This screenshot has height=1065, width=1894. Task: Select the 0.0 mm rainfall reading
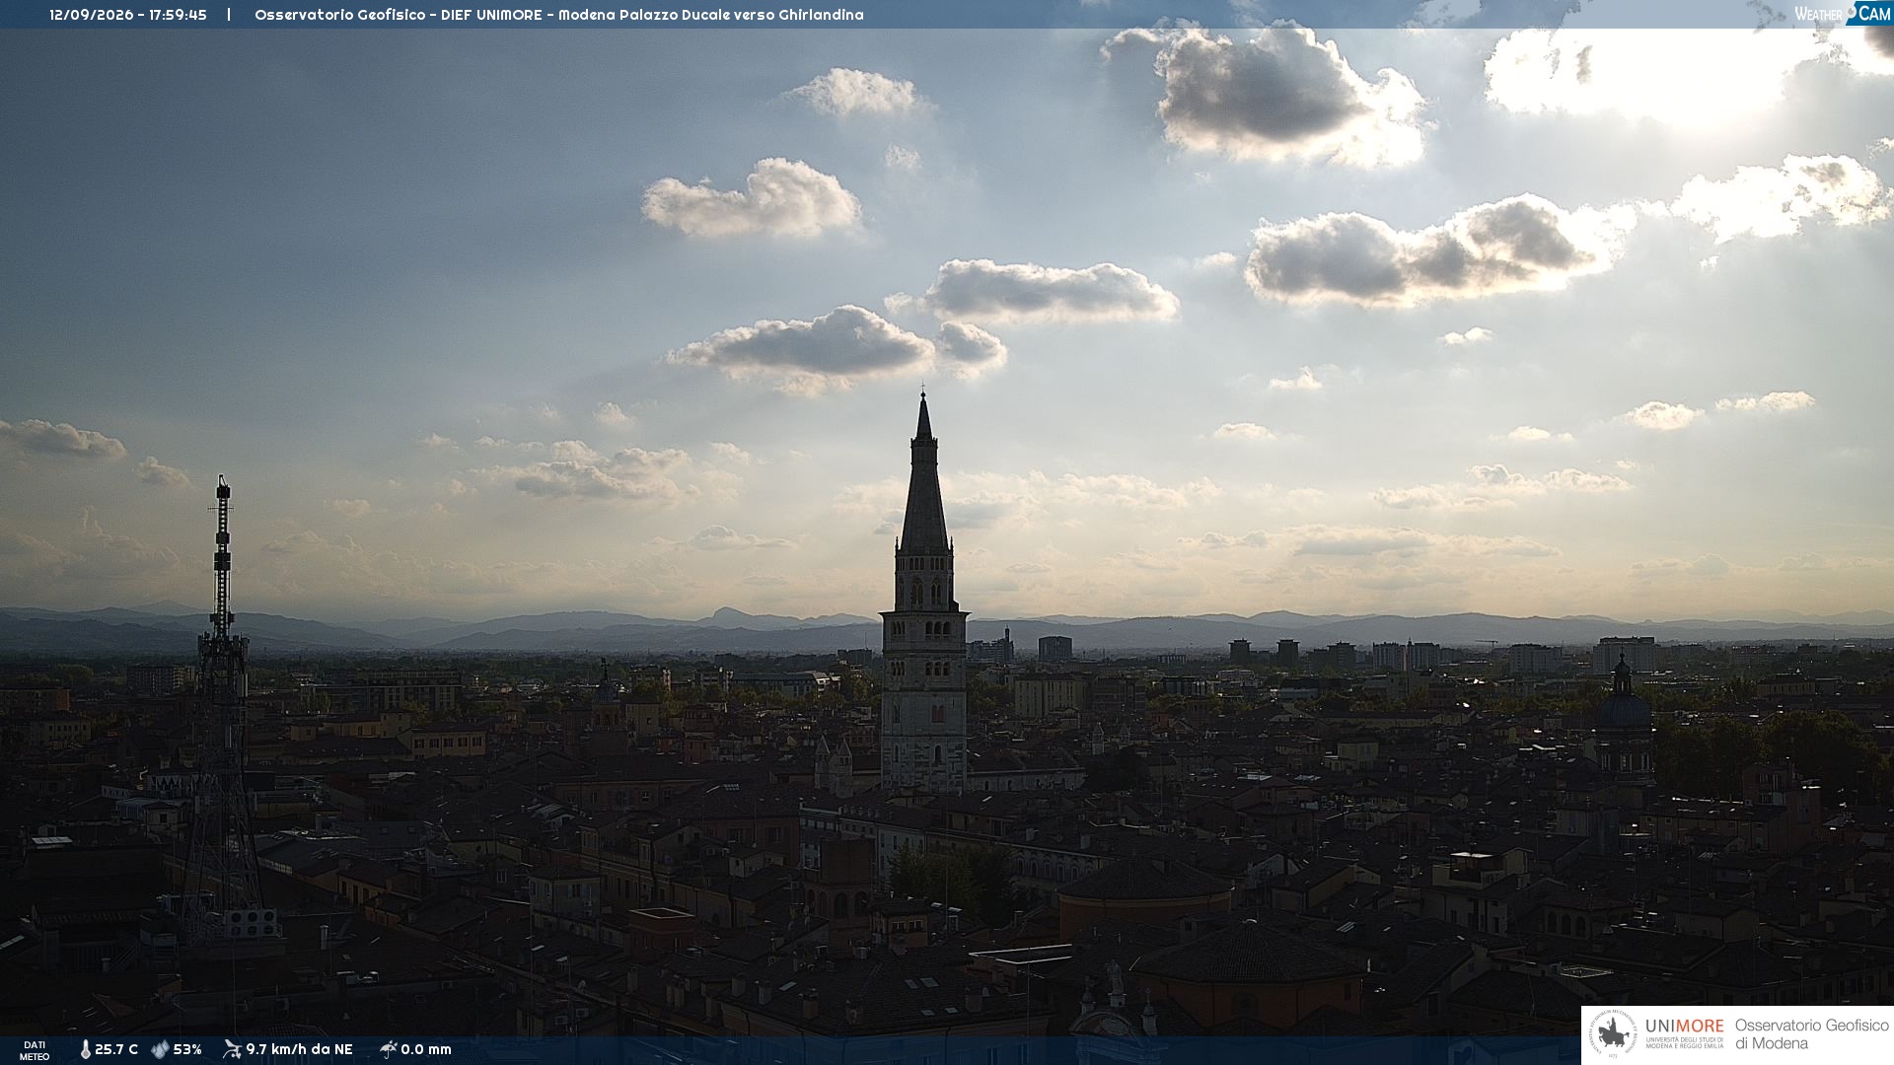click(x=426, y=1050)
